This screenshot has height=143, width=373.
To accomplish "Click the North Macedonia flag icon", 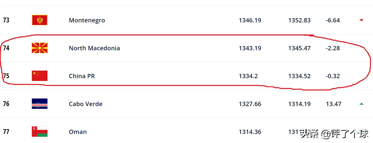I will pos(40,48).
